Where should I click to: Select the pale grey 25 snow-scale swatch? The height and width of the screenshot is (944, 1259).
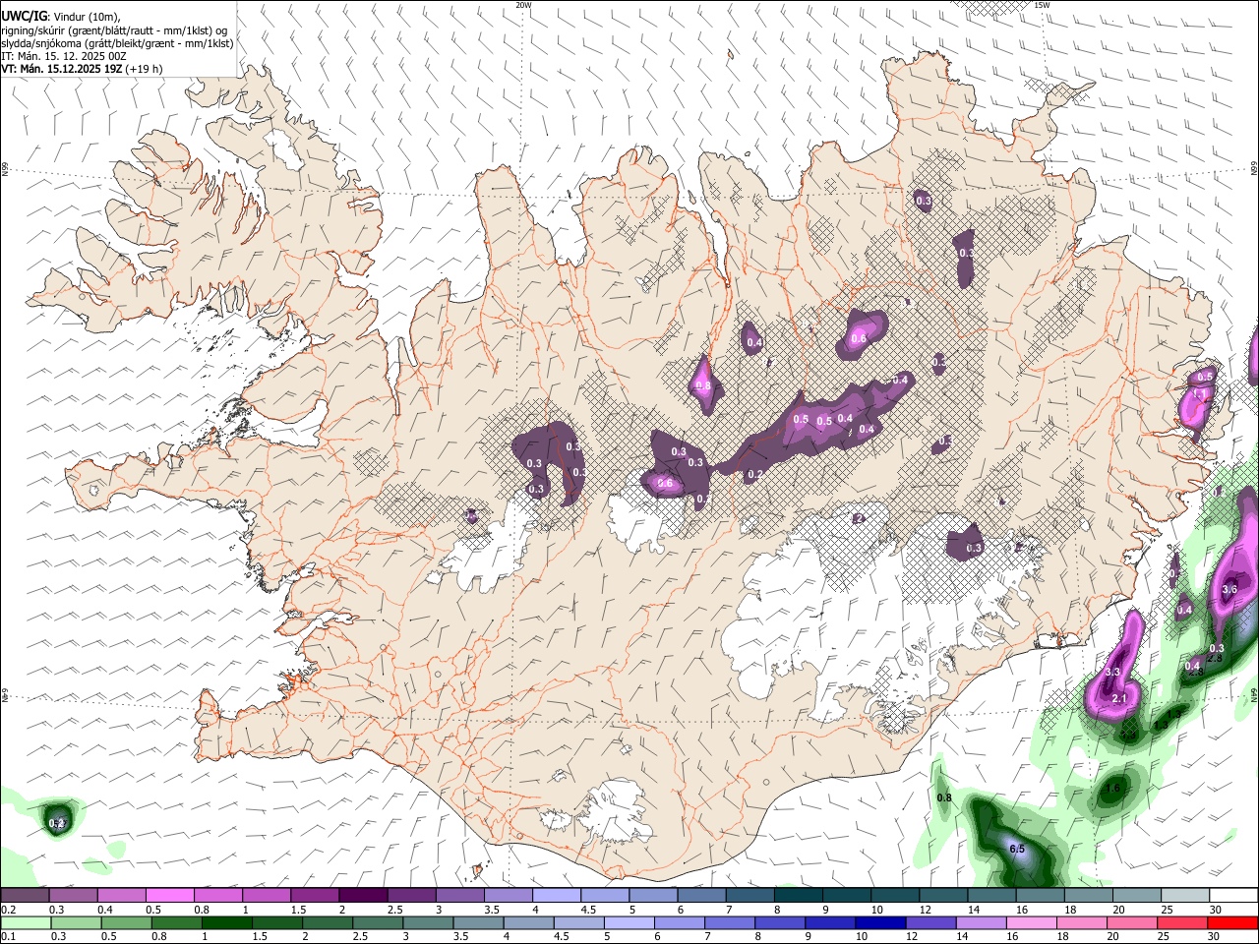click(1186, 896)
